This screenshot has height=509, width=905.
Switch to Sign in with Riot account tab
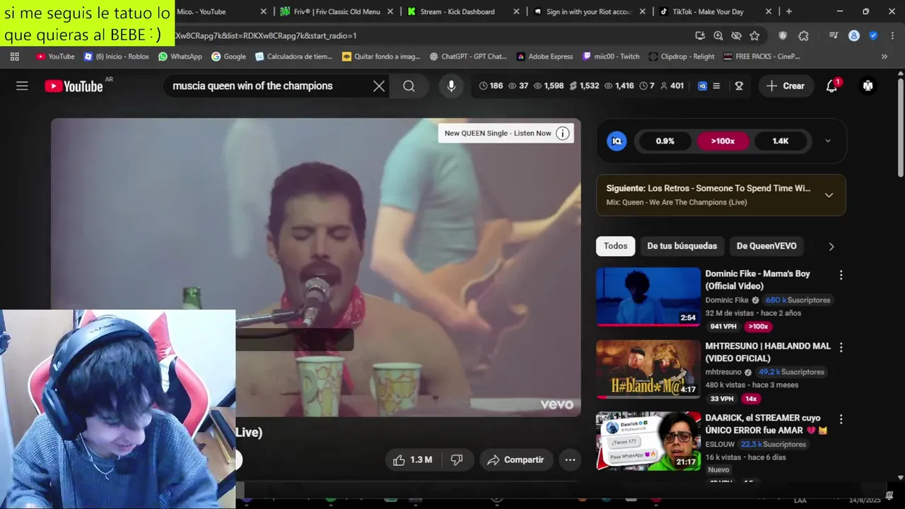point(589,11)
